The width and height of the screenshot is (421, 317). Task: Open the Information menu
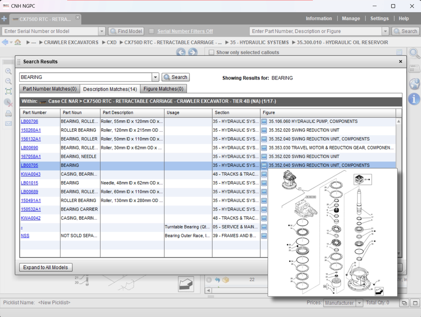[319, 18]
